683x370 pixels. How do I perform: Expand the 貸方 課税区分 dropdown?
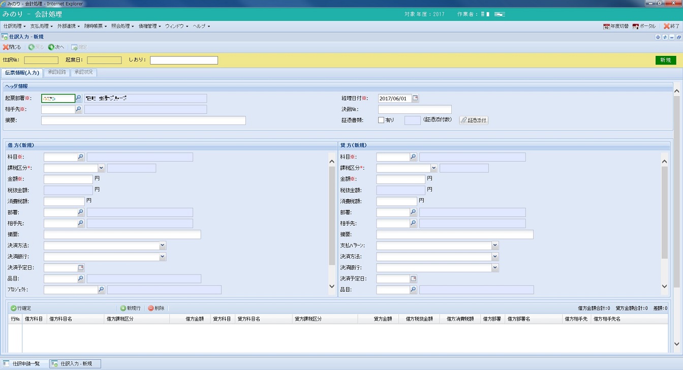click(x=433, y=168)
